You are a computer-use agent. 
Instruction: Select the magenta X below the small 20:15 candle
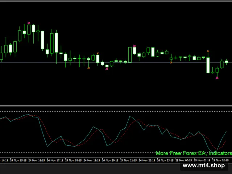[x=107, y=69]
